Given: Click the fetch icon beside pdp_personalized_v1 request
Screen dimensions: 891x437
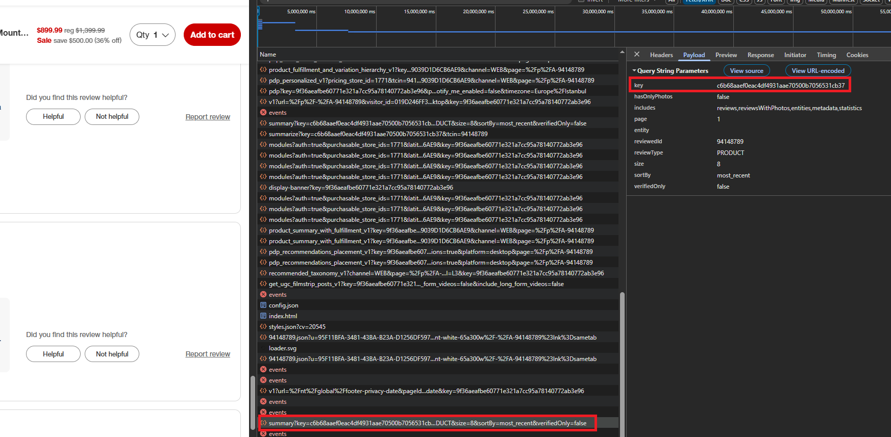Looking at the screenshot, I should 263,80.
